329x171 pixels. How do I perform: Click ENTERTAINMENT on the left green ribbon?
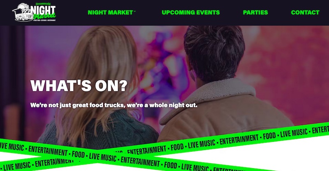(48, 150)
